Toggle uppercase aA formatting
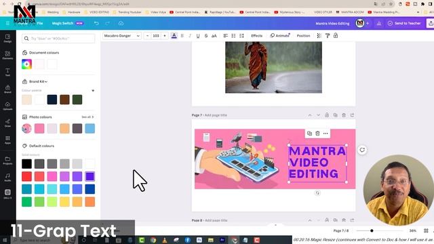Screen dimensions: 434x244 coord(214,36)
